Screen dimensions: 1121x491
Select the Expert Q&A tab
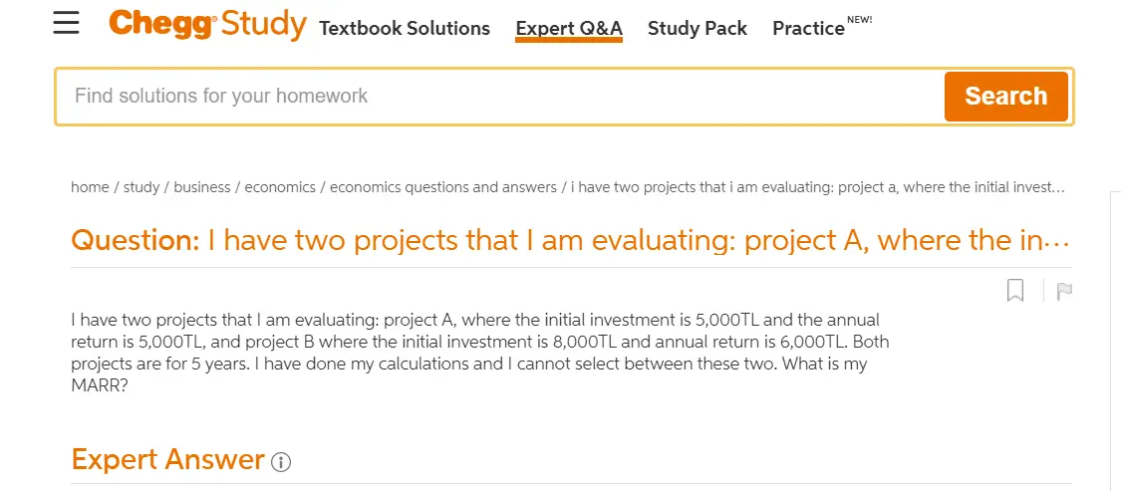tap(569, 29)
